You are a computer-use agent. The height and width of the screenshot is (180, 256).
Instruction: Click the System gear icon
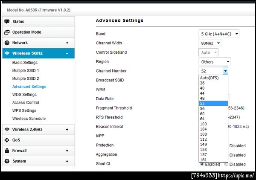(x=7, y=161)
